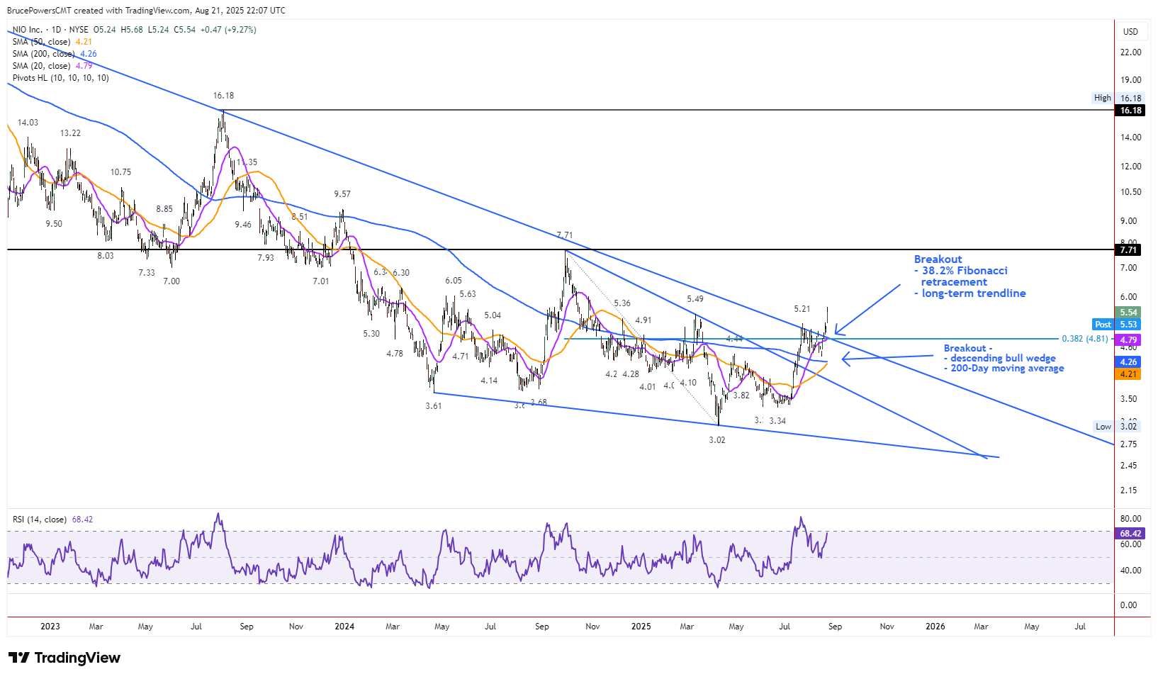Click the 5.21 pivot label near recent highs

pos(802,309)
